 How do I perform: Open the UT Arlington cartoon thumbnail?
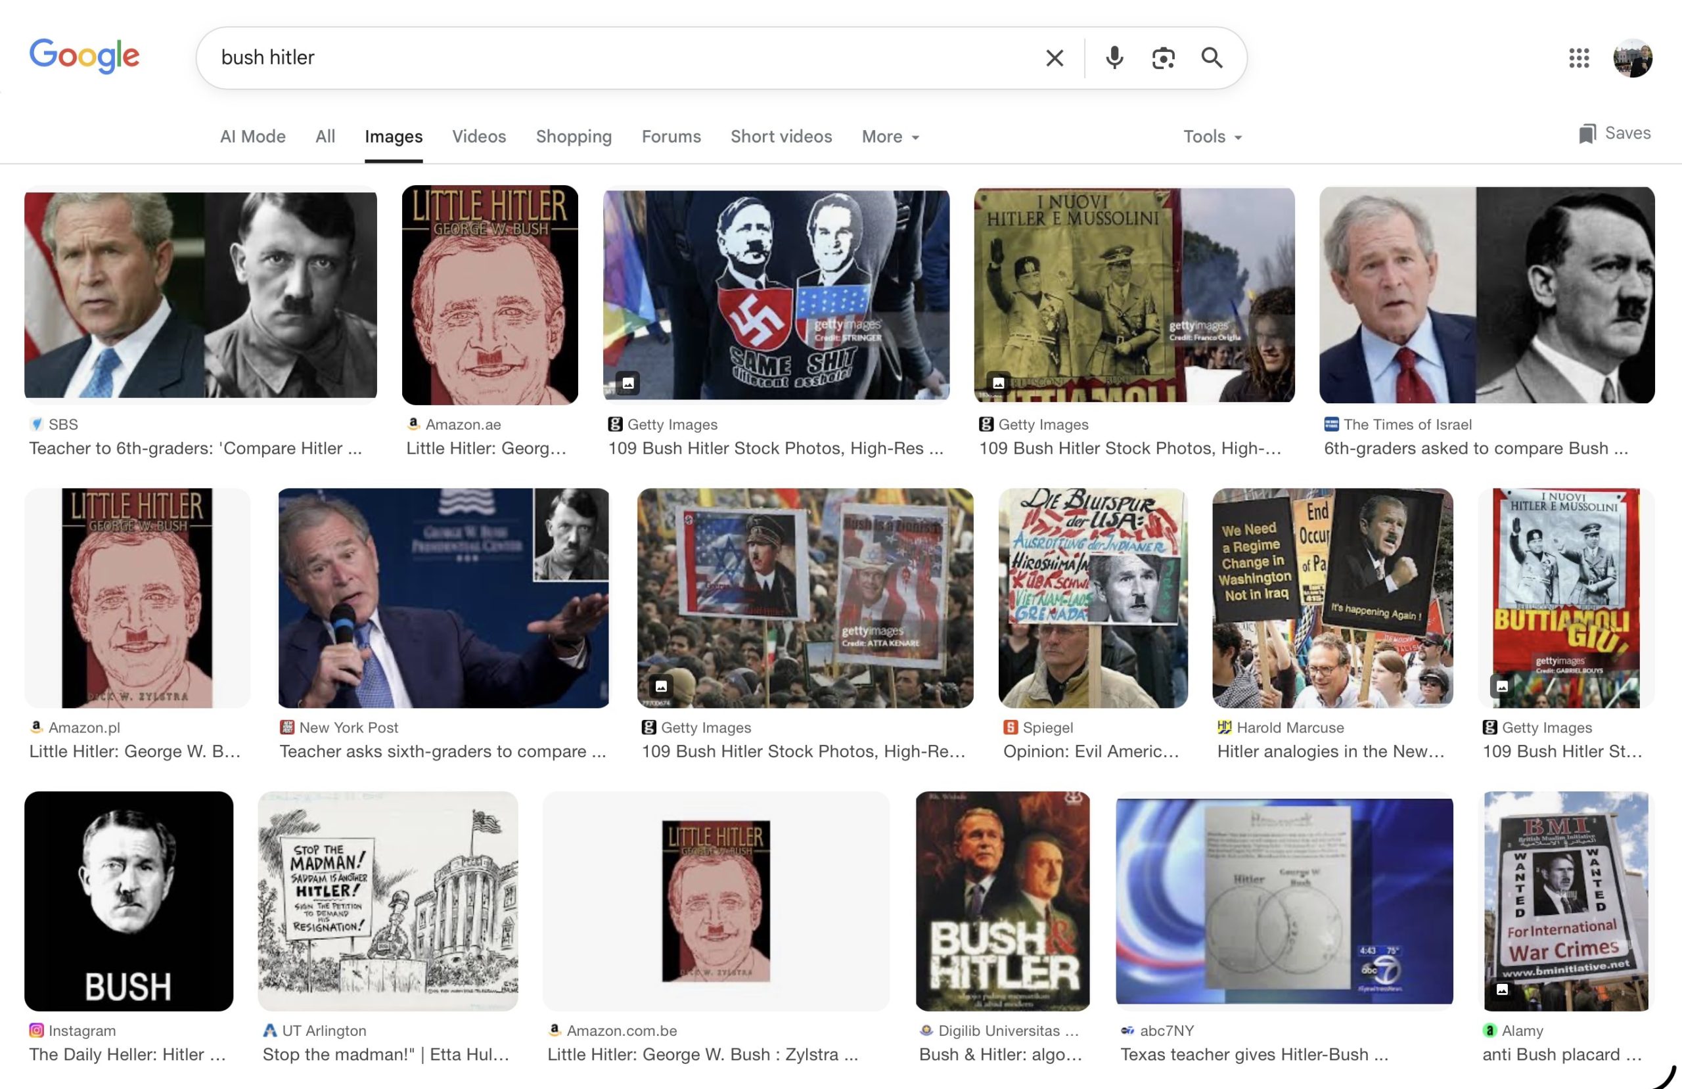coord(387,900)
